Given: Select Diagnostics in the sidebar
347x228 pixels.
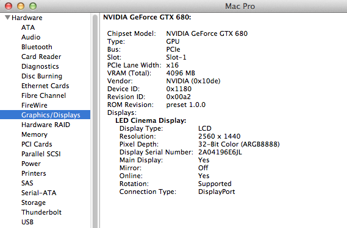Looking at the screenshot, I should (x=40, y=66).
